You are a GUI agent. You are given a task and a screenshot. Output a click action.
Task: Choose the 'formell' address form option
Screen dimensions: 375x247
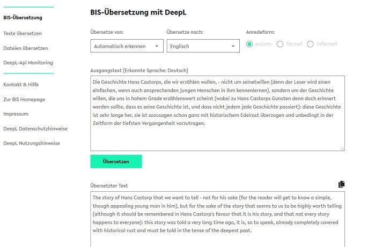click(x=280, y=44)
